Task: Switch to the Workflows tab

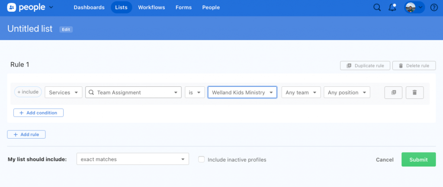Action: click(151, 7)
